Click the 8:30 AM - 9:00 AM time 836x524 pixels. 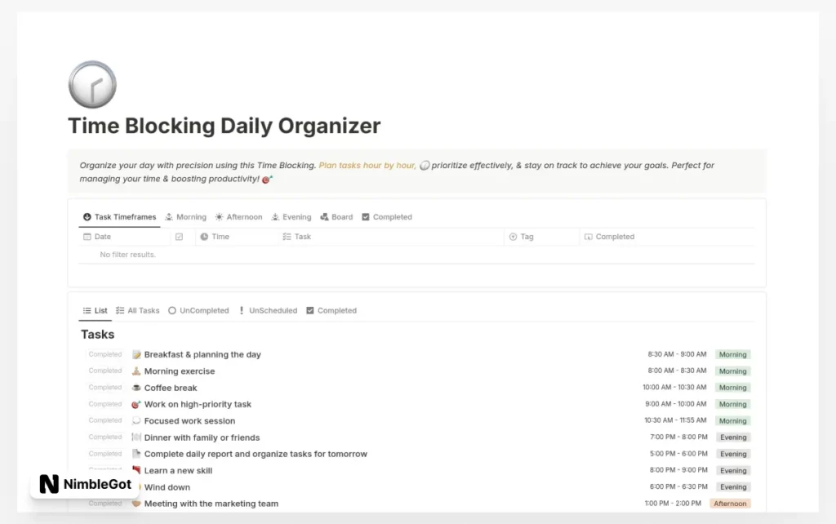[677, 354]
